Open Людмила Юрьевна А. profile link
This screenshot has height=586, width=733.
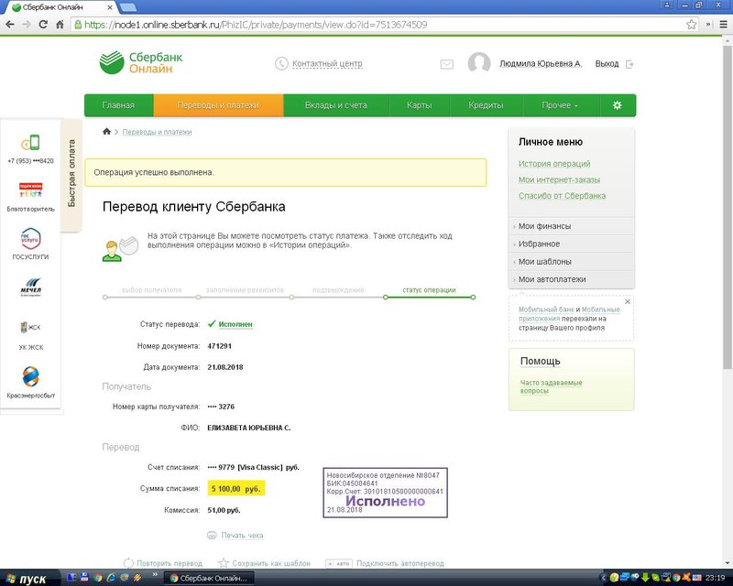coord(541,63)
